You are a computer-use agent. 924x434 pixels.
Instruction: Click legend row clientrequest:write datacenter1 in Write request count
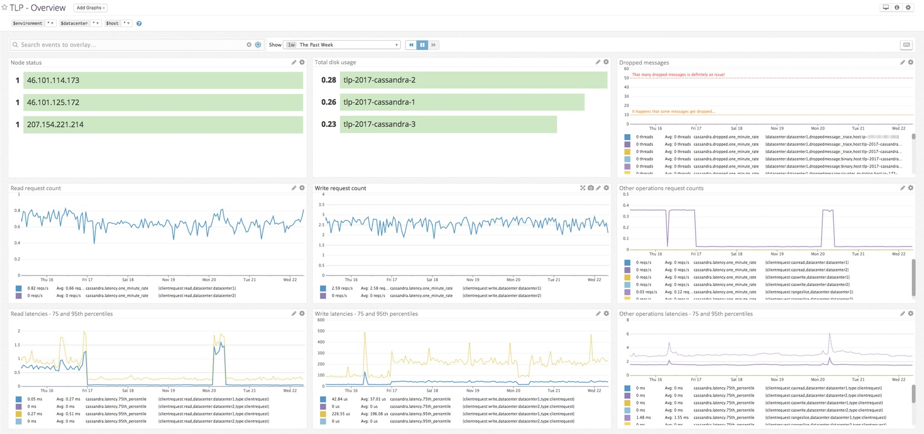[431, 288]
